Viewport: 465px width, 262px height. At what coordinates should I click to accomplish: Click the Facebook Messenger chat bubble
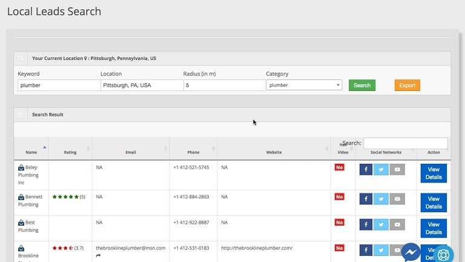point(412,252)
